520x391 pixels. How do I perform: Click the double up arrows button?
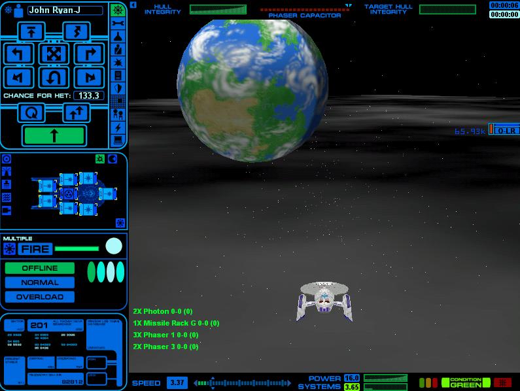77,112
